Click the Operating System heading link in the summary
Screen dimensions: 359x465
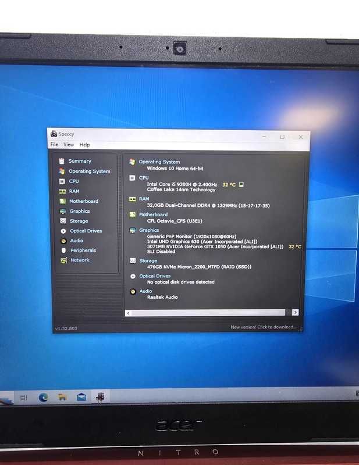click(x=159, y=162)
